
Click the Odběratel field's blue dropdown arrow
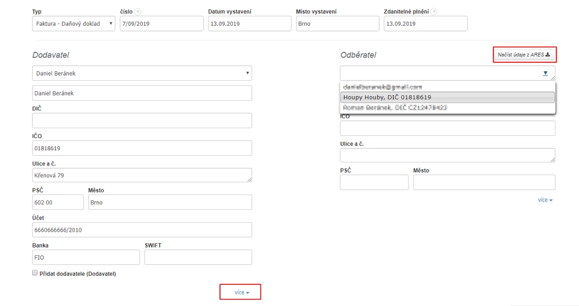(x=546, y=73)
